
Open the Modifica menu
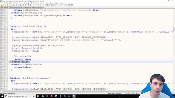[x=6, y=3]
